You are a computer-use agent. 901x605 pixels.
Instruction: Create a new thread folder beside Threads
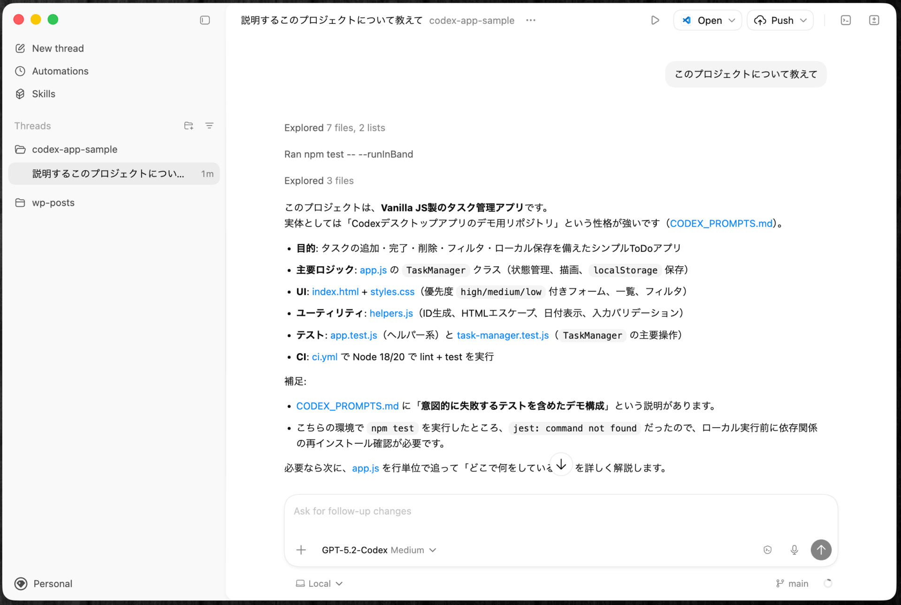click(x=188, y=126)
